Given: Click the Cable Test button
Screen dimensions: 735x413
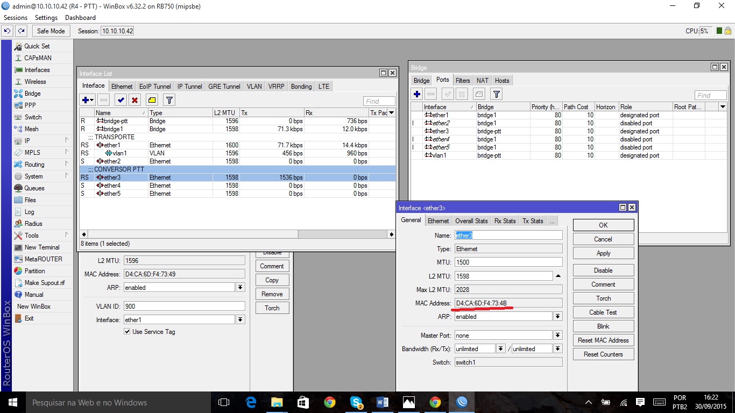Looking at the screenshot, I should point(603,312).
